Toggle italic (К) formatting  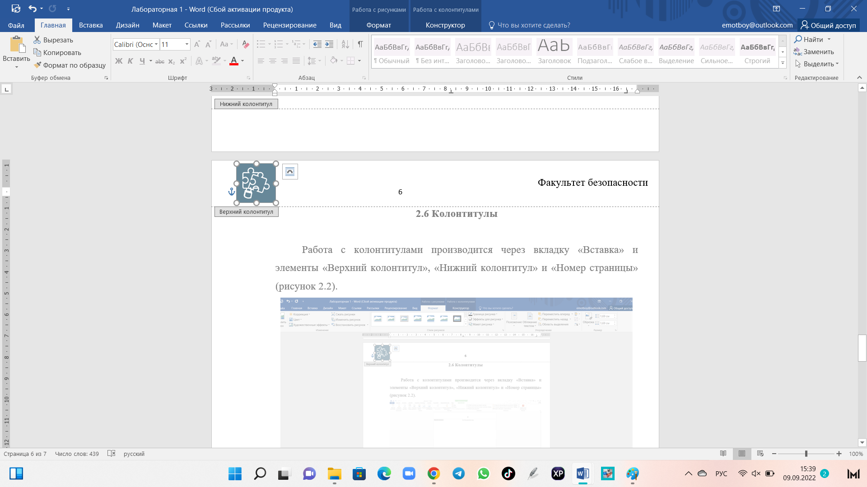130,61
